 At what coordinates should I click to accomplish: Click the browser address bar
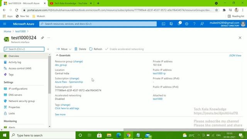(x=119, y=10)
